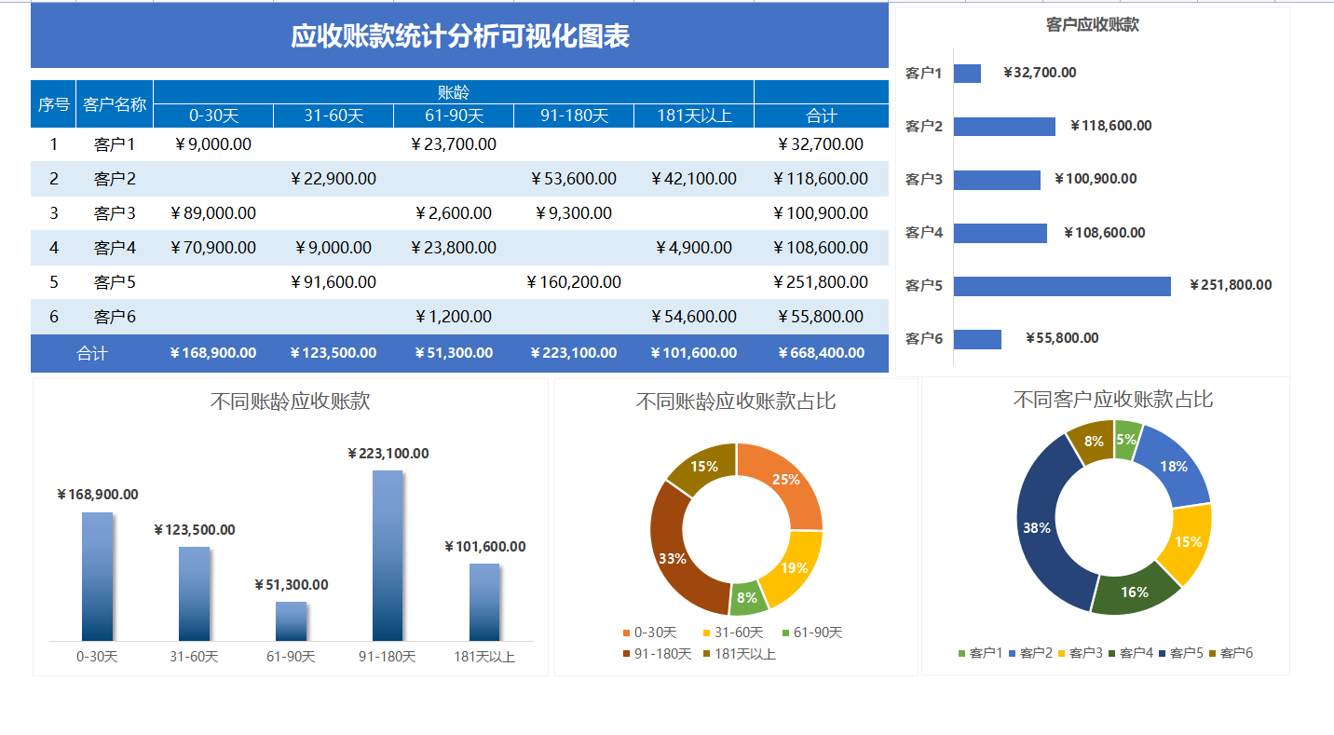This screenshot has height=735, width=1334.
Task: Toggle the 客户6 legend entry
Action: pos(1238,652)
